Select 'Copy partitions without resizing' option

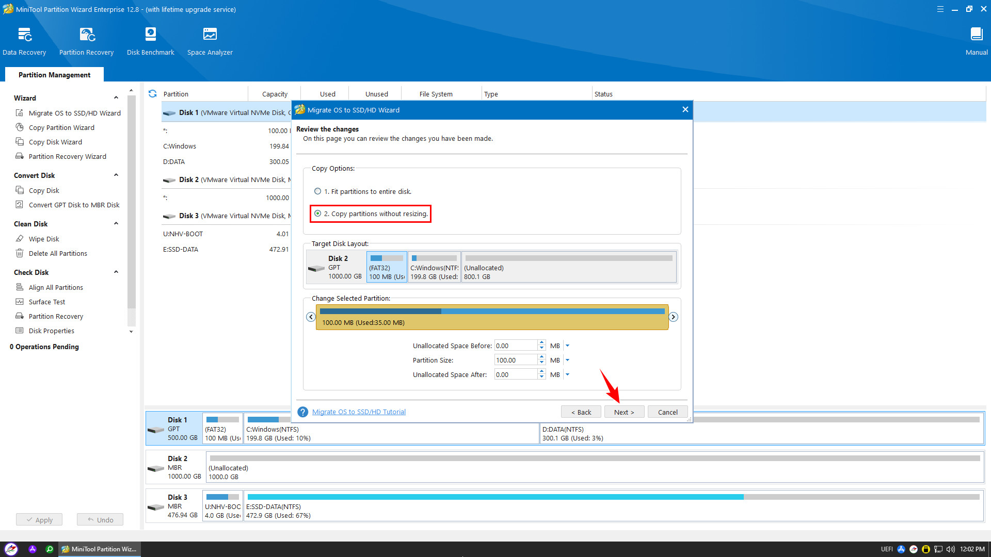(x=318, y=214)
